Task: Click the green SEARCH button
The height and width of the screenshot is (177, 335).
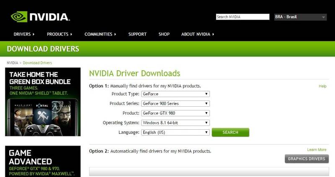Action: [230, 132]
